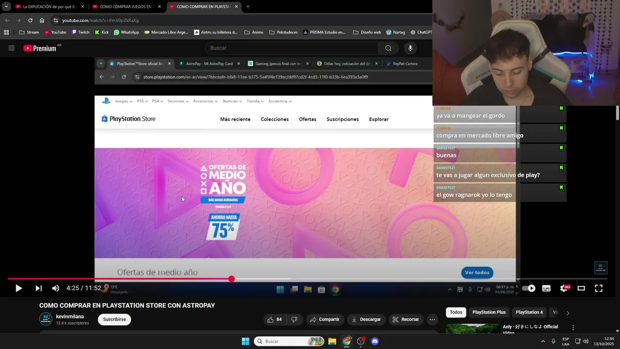
Task: Switch to theater mode
Action: 581,288
